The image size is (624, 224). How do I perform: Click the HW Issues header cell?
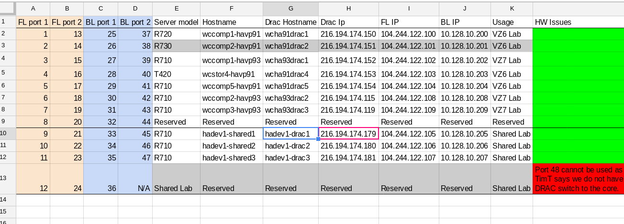[x=578, y=22]
